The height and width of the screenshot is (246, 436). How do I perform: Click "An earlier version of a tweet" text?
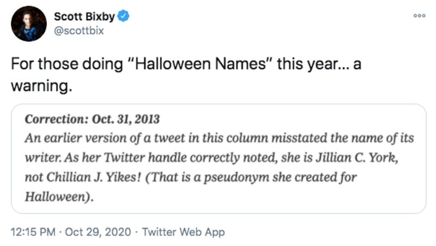[x=90, y=139]
